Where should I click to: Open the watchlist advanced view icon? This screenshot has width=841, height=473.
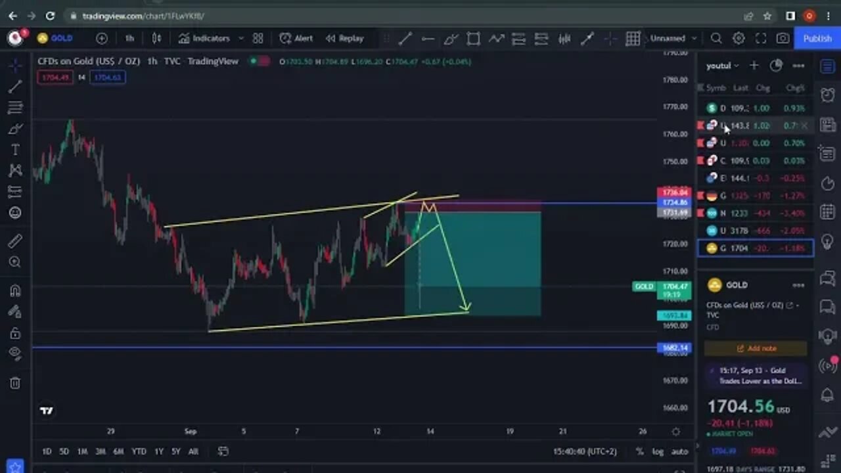(776, 65)
